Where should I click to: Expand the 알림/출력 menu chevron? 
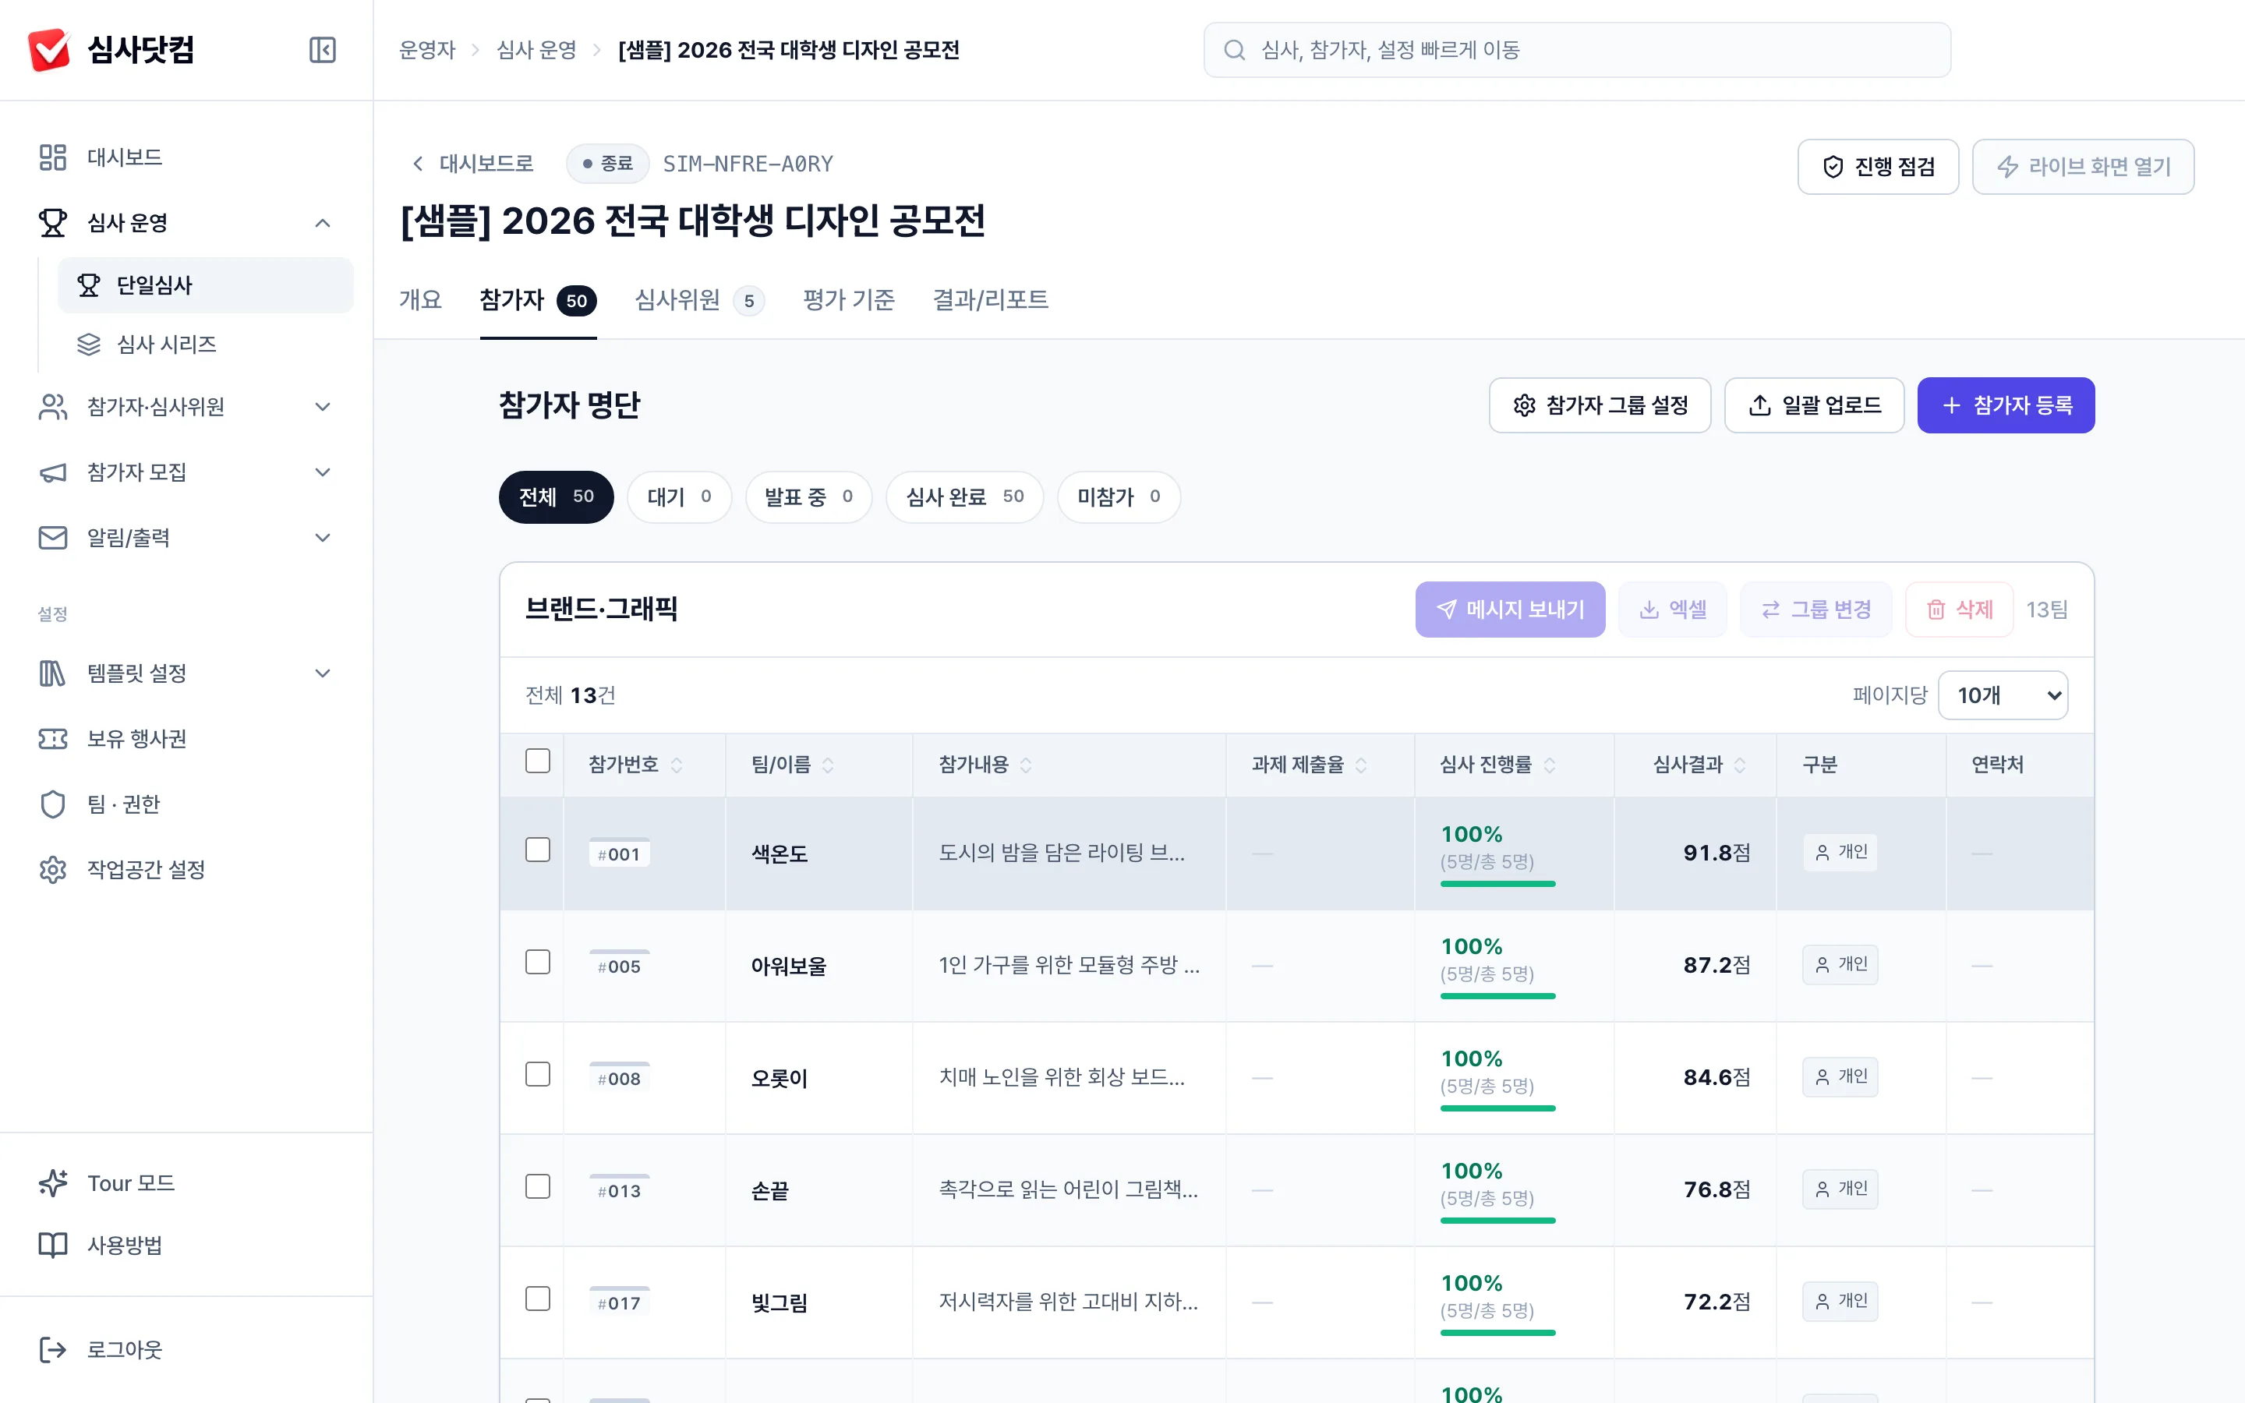(322, 537)
